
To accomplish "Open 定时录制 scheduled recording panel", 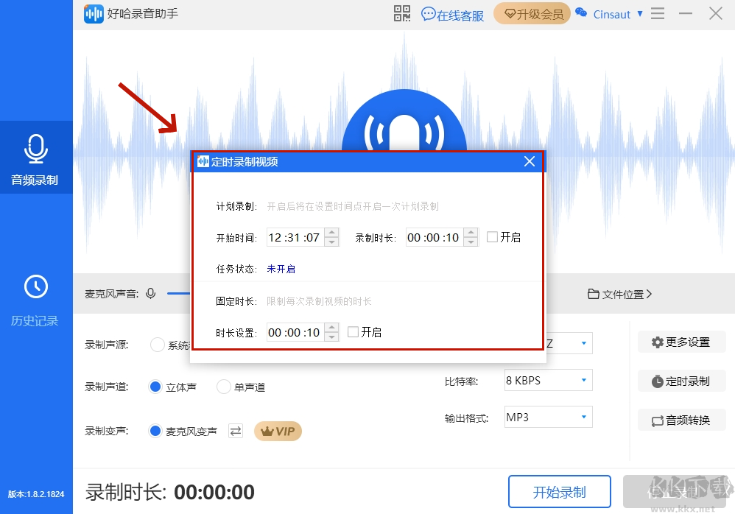I will [x=681, y=381].
